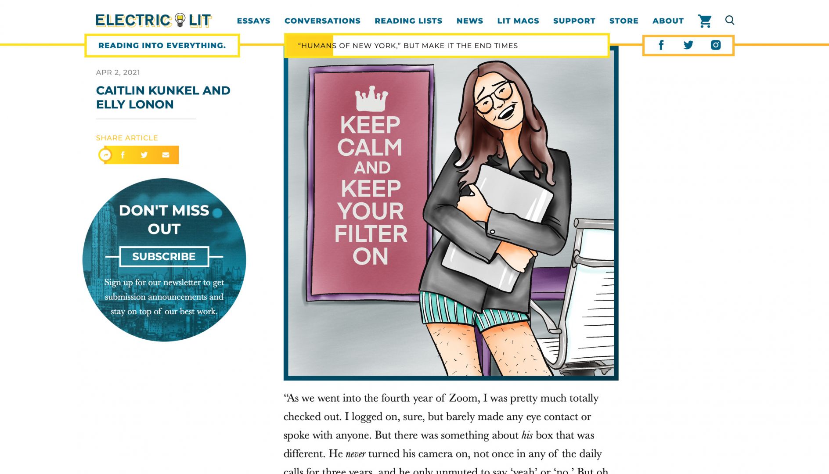Navigate to Reading Lists
Screen dimensions: 829x474
click(x=408, y=21)
